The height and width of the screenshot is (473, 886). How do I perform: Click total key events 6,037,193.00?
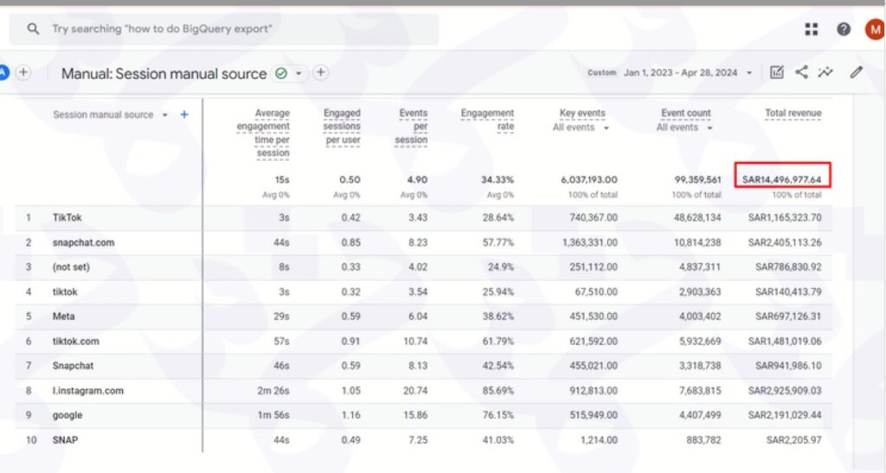588,180
